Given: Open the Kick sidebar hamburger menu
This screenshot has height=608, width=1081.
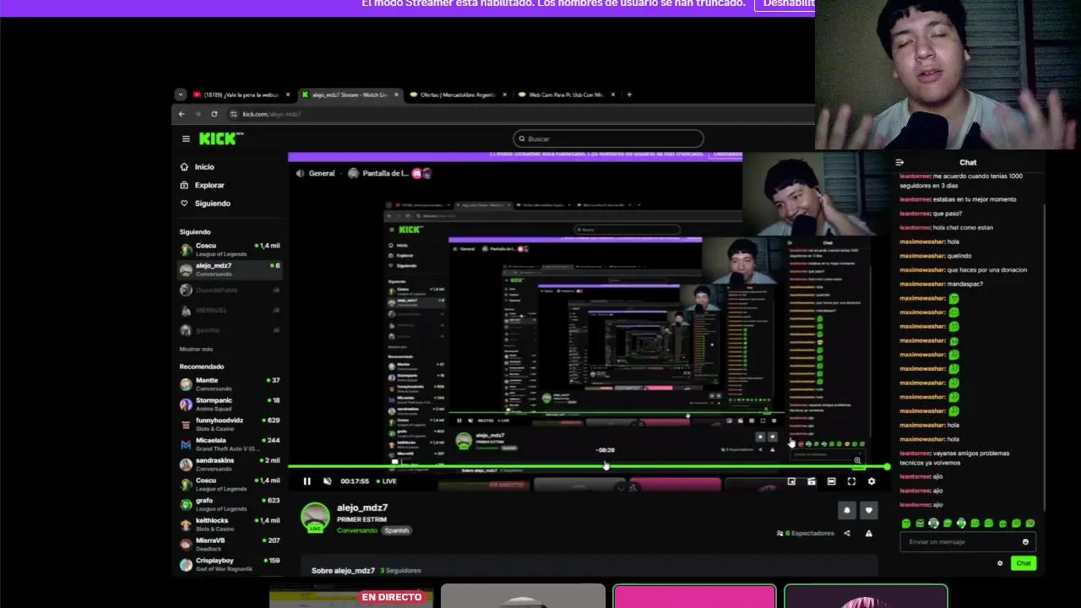Looking at the screenshot, I should coord(186,138).
